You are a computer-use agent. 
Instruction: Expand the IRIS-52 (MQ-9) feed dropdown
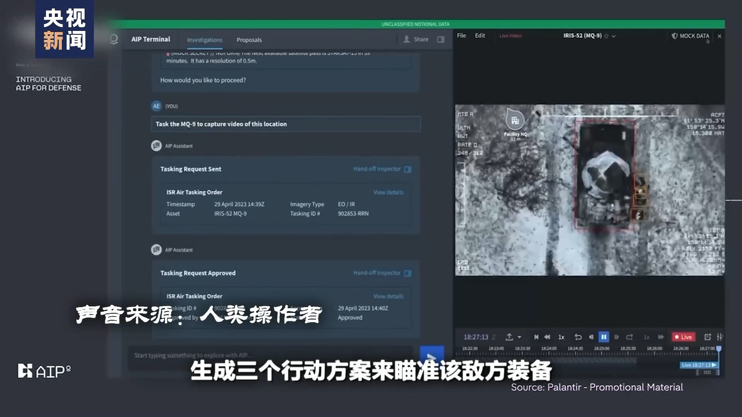tap(614, 36)
